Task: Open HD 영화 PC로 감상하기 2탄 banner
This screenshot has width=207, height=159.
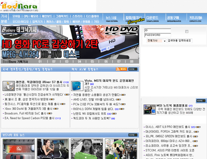Action: [x=70, y=42]
